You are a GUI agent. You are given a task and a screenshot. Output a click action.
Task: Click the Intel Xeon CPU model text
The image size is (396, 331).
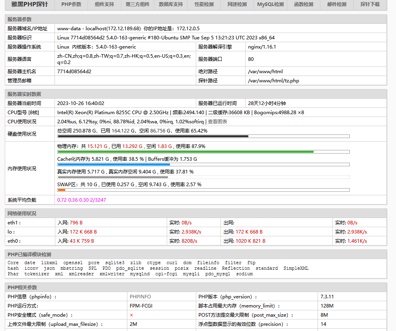click(x=113, y=113)
